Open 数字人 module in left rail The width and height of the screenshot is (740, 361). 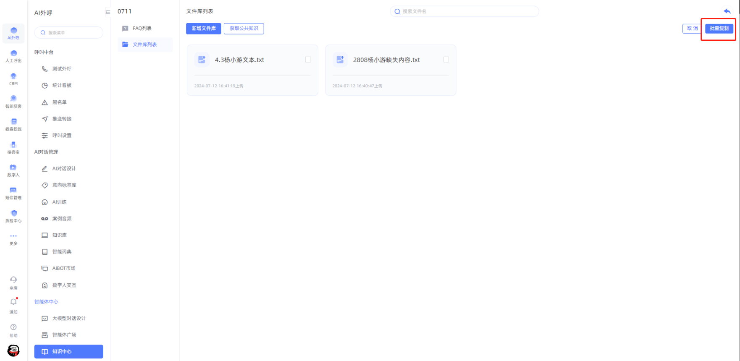13,170
